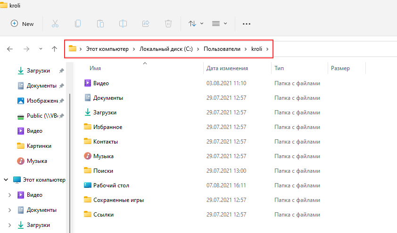The image size is (397, 233).
Task: Select Контакты folder in file list
Action: tap(106, 142)
